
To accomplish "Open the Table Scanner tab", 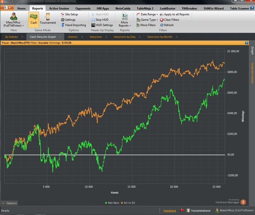I will [239, 8].
